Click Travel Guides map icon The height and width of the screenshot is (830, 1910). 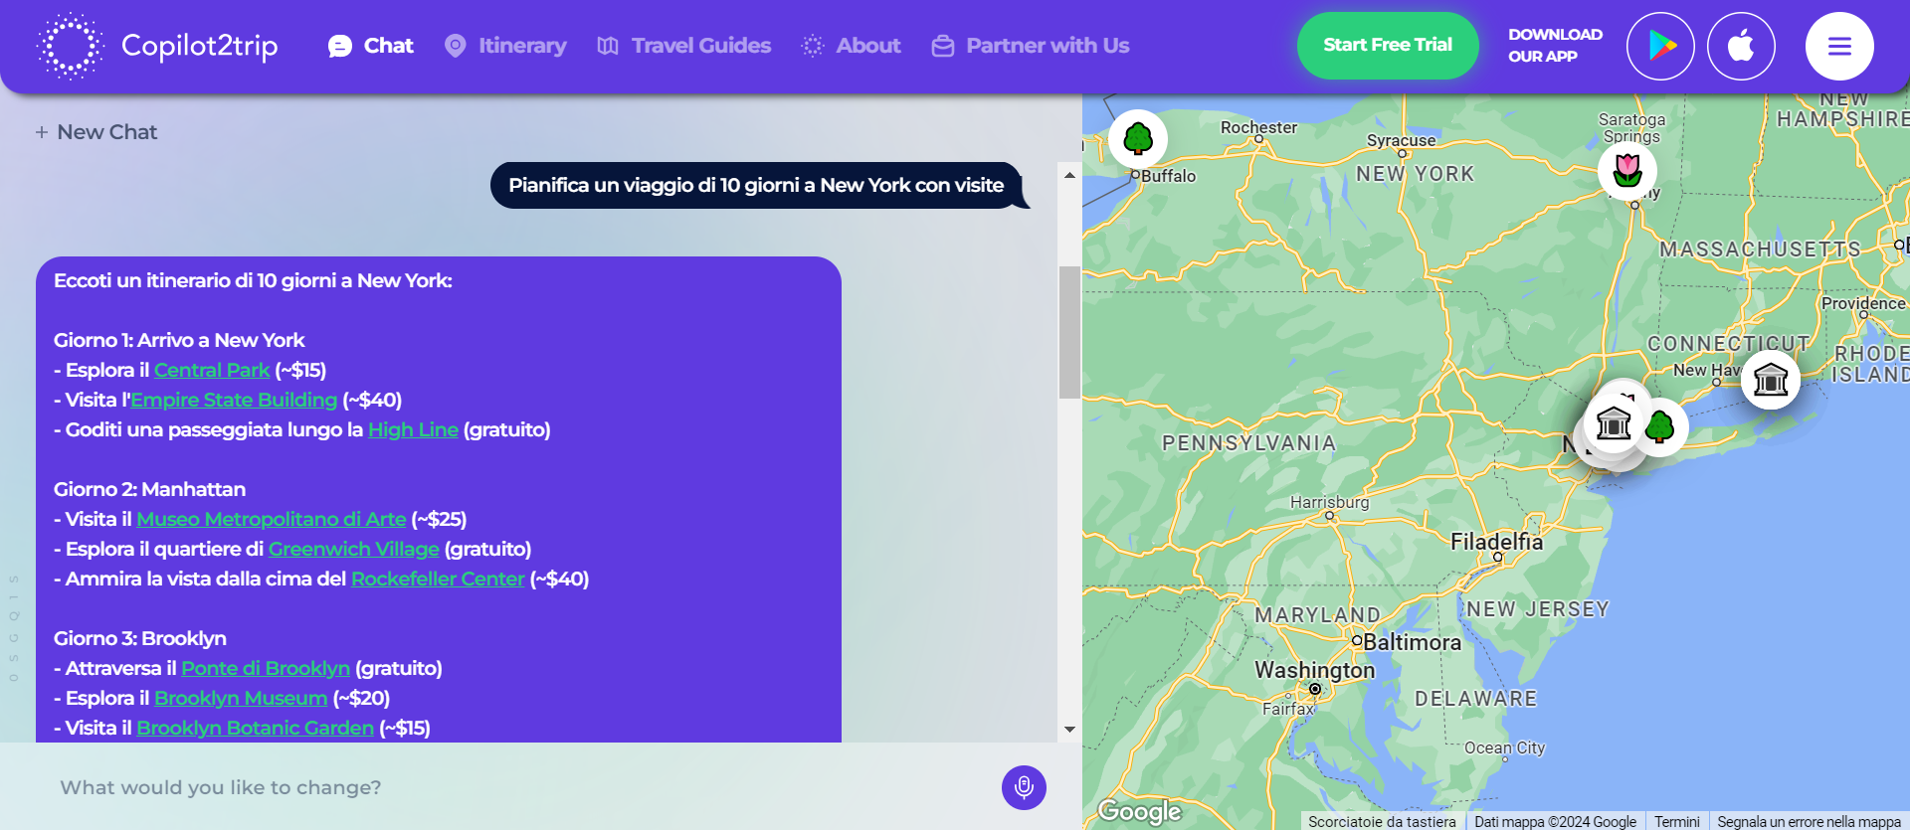(x=608, y=46)
